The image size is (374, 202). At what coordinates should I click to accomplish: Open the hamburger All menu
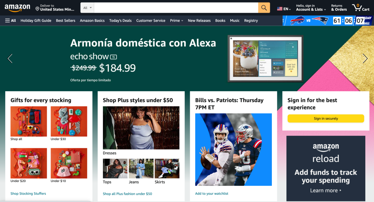(10, 20)
